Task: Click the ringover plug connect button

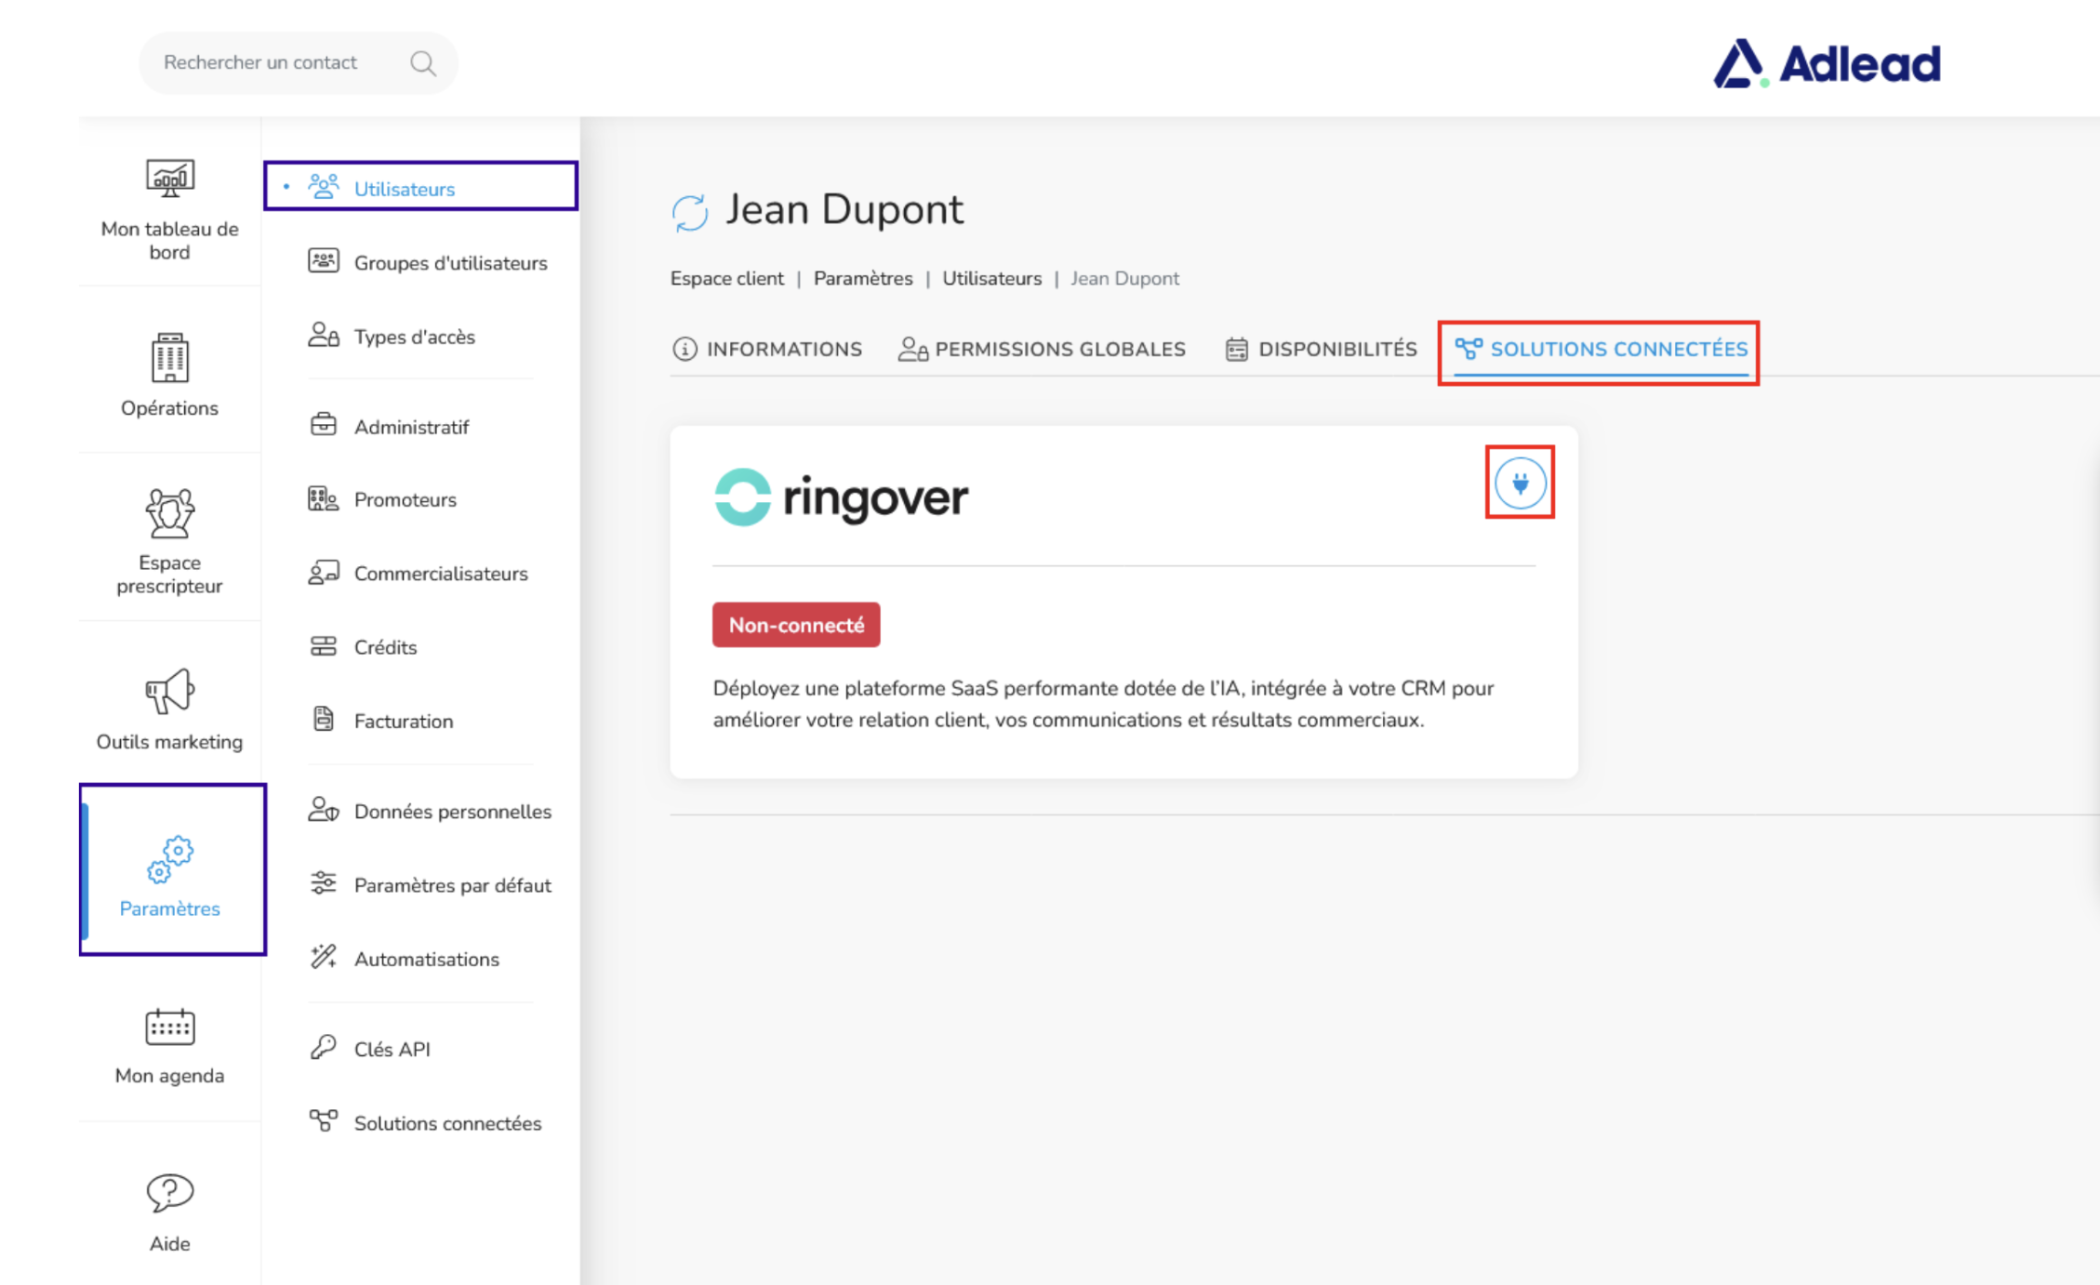Action: coord(1520,483)
